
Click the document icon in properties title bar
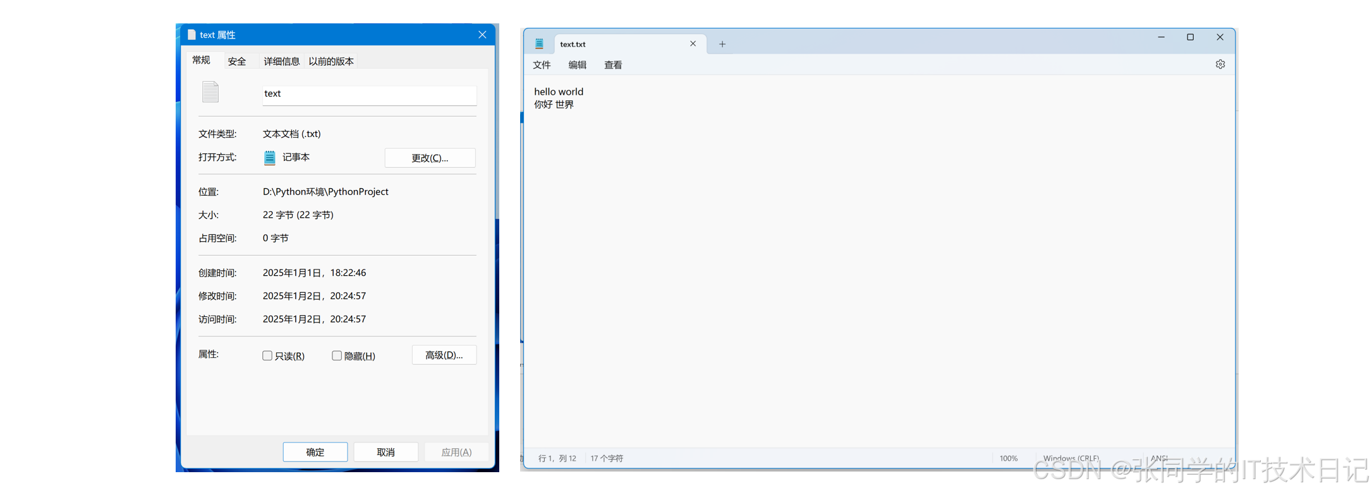191,35
